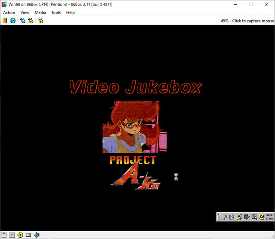Click the hard disk status icon
This screenshot has height=239, width=275.
click(28, 235)
